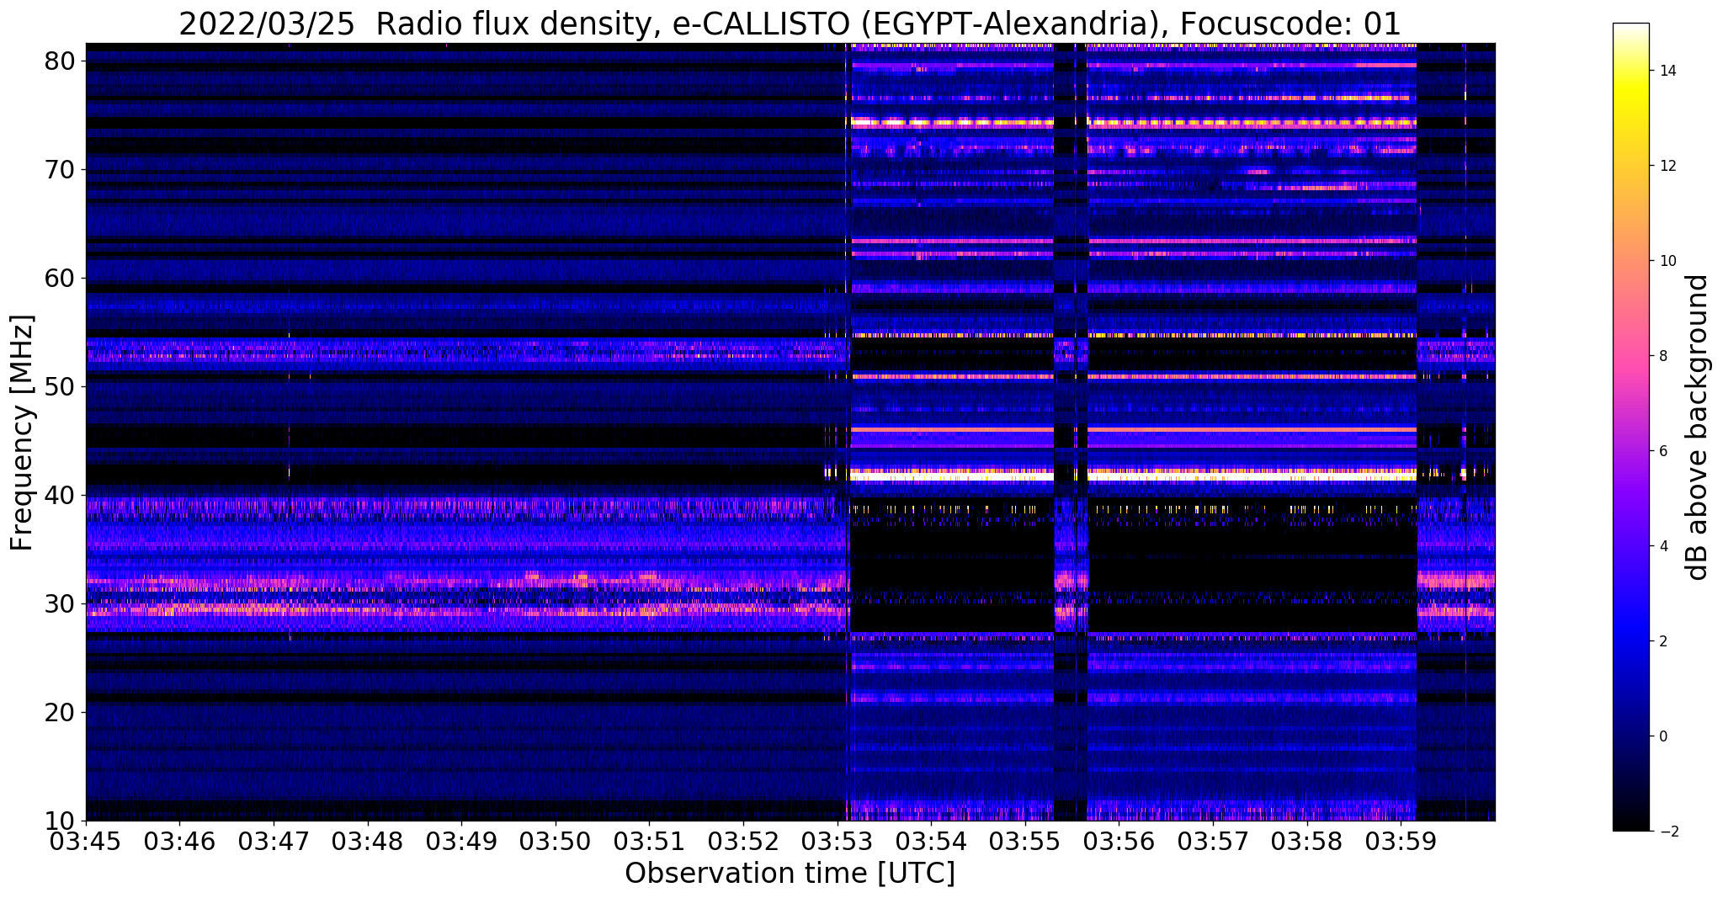1723x898 pixels.
Task: Click the 0 colorbar tick label
Action: [x=1662, y=736]
